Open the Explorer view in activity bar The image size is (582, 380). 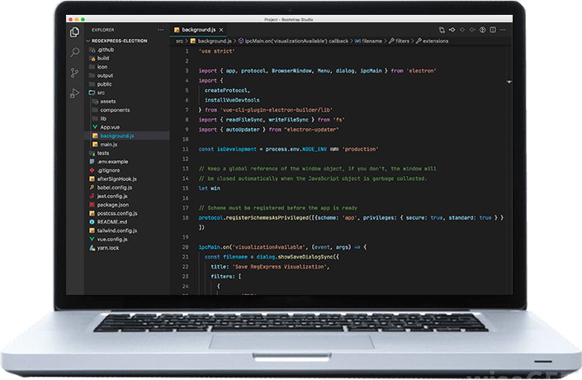click(x=75, y=32)
